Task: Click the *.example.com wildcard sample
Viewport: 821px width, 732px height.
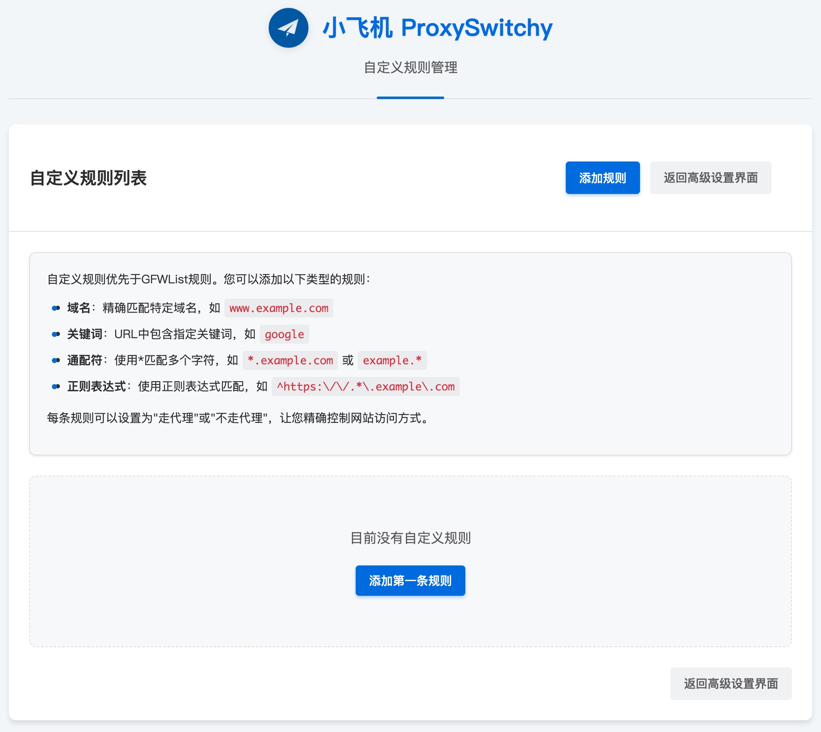Action: [x=290, y=361]
